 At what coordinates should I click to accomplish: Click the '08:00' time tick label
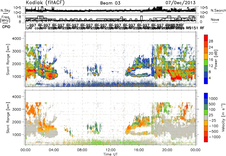(82, 150)
